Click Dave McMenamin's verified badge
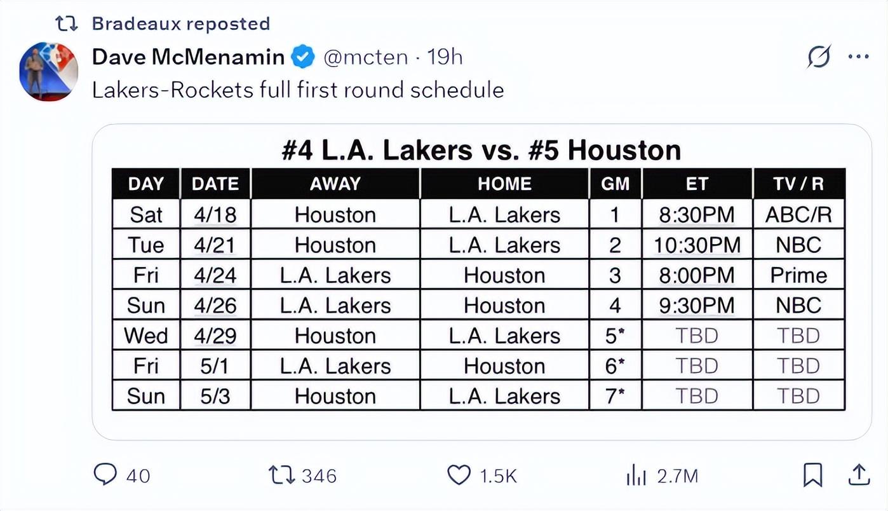Viewport: 888px width, 511px height. coord(303,58)
